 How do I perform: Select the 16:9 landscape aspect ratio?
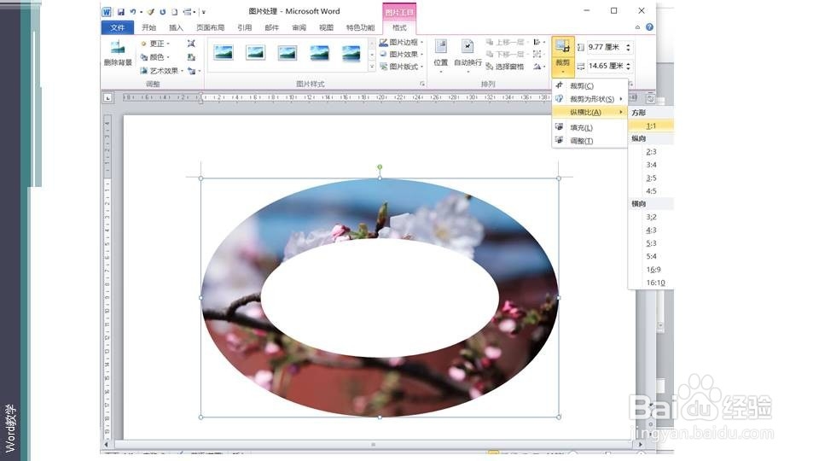coord(651,269)
